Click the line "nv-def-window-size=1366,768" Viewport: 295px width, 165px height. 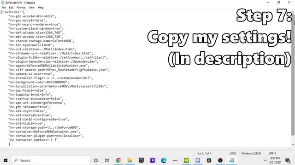point(36,33)
